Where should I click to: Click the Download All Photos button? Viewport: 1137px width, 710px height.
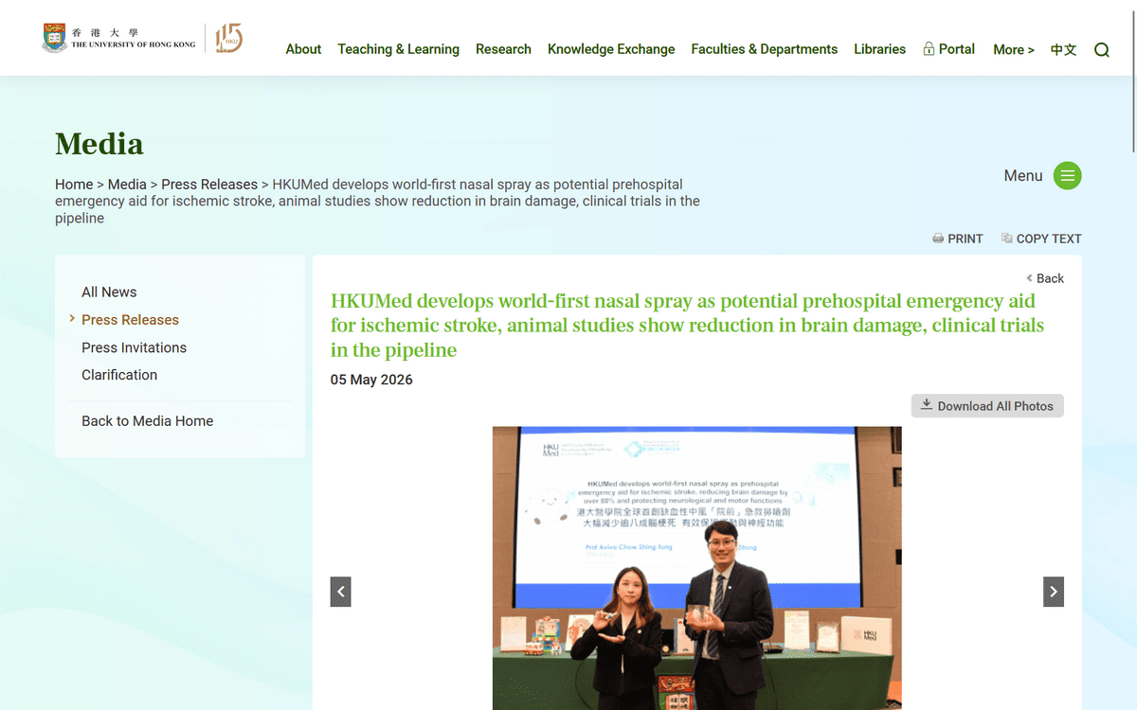pos(987,405)
